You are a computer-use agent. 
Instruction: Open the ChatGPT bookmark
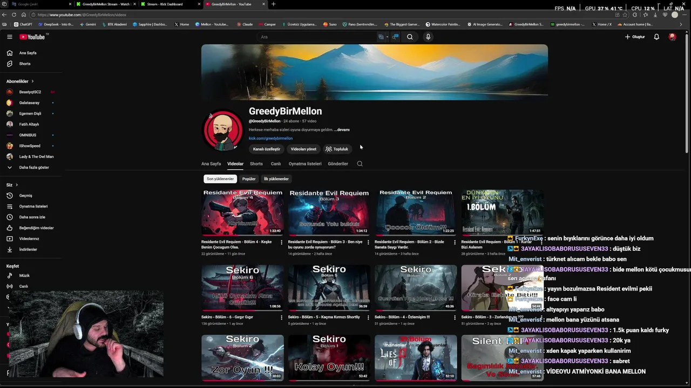tap(23, 24)
